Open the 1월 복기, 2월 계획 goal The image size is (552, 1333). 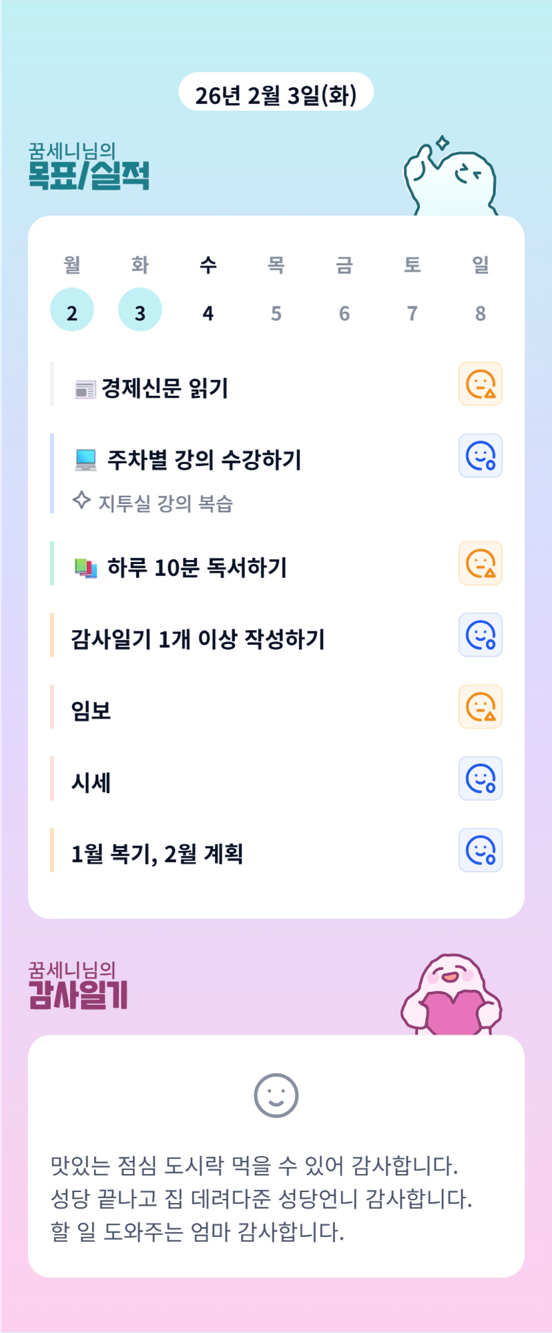point(158,854)
